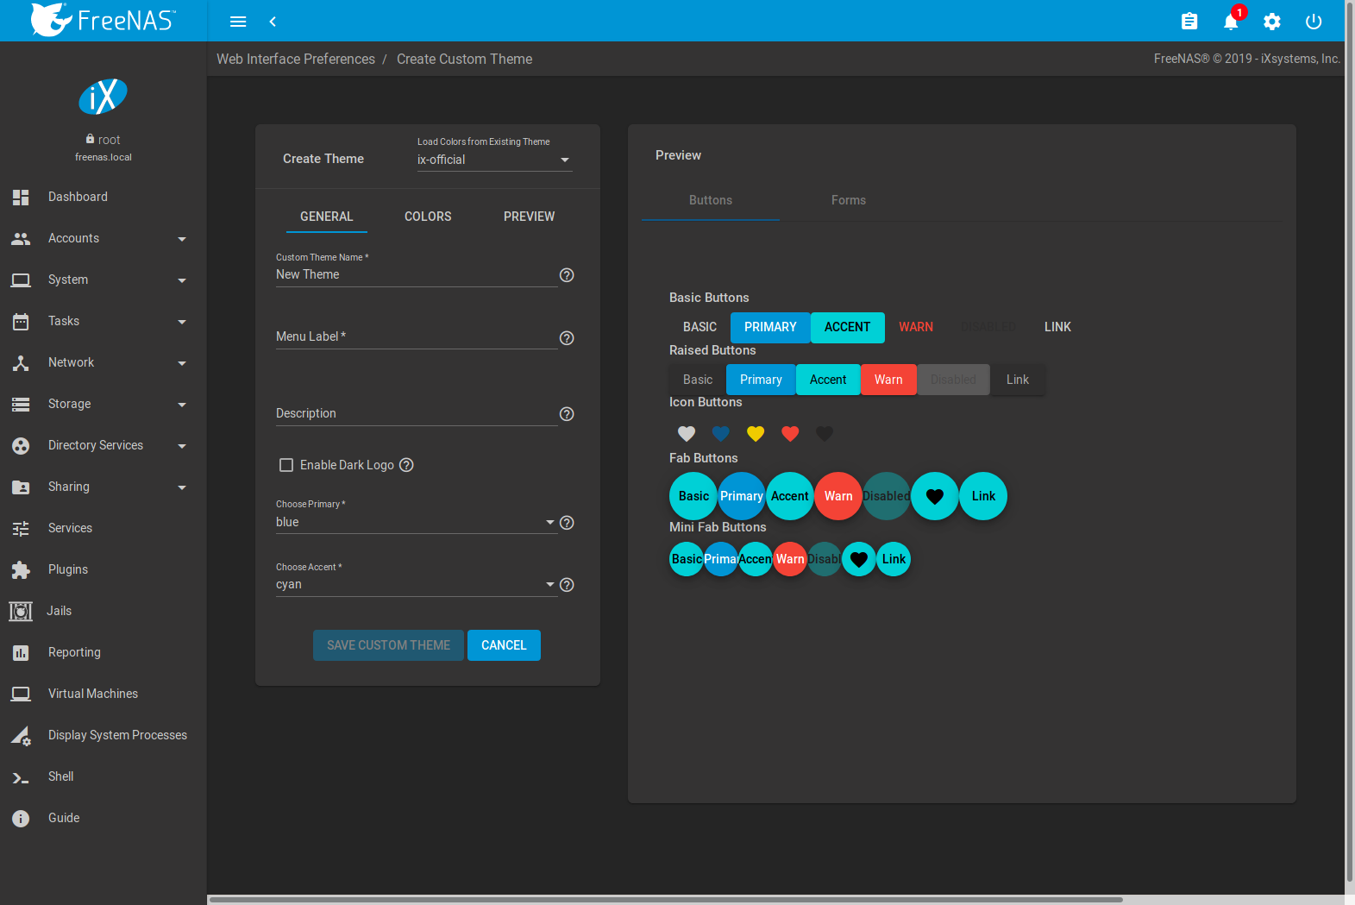Show help for Enable Dark Logo
The height and width of the screenshot is (905, 1355).
pos(407,465)
